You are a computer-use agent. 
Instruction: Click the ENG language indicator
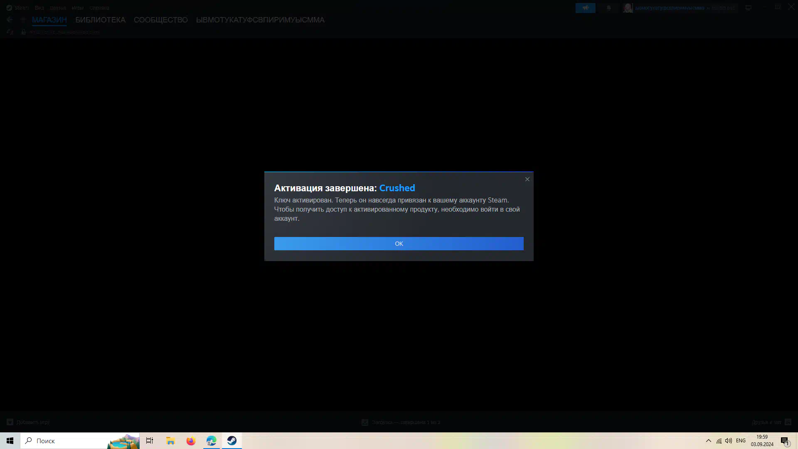[741, 441]
